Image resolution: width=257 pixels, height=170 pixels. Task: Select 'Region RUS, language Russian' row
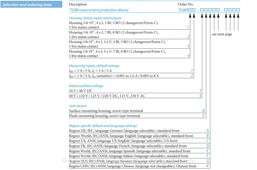pos(140,161)
